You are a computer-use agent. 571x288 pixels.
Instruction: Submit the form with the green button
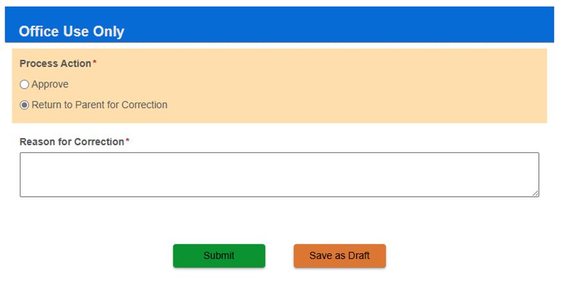coord(219,256)
